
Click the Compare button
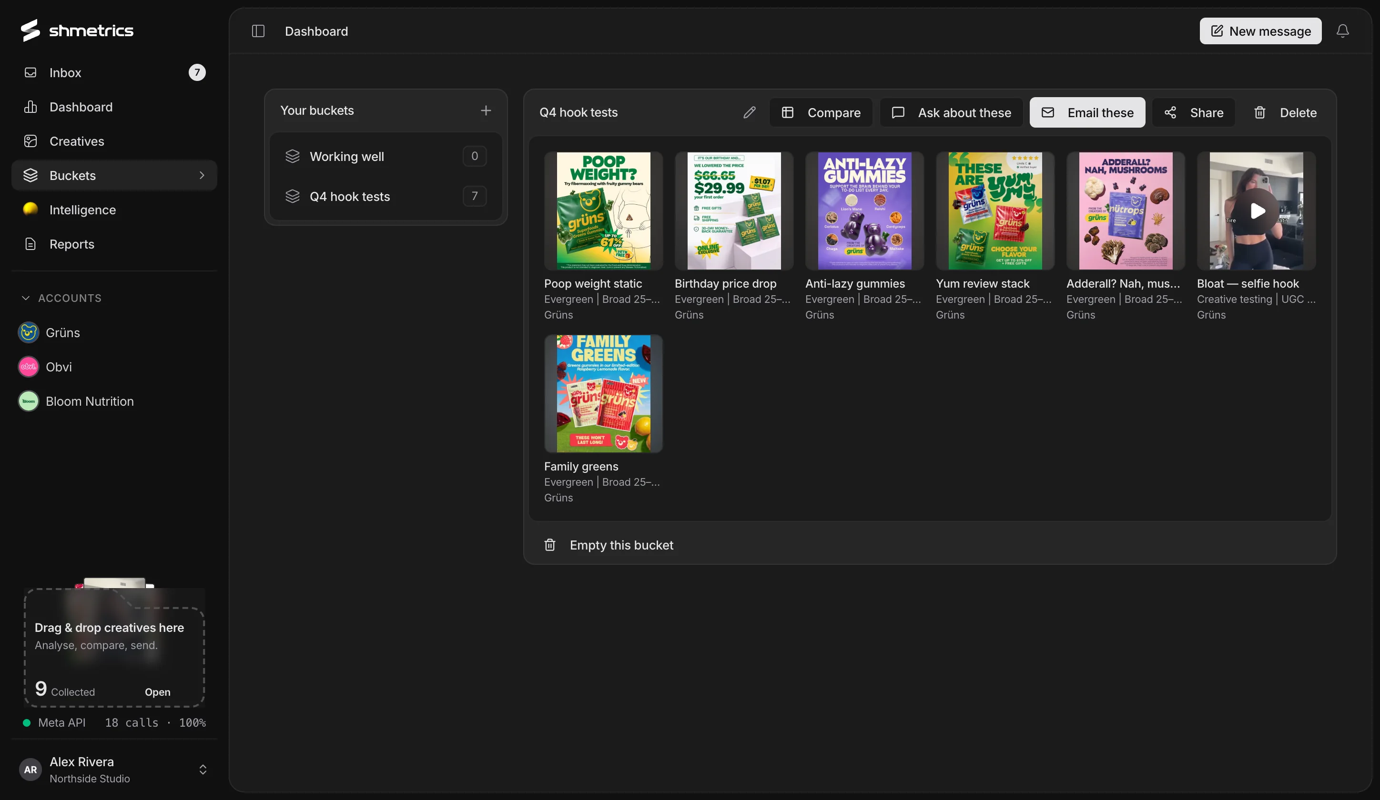click(x=821, y=113)
